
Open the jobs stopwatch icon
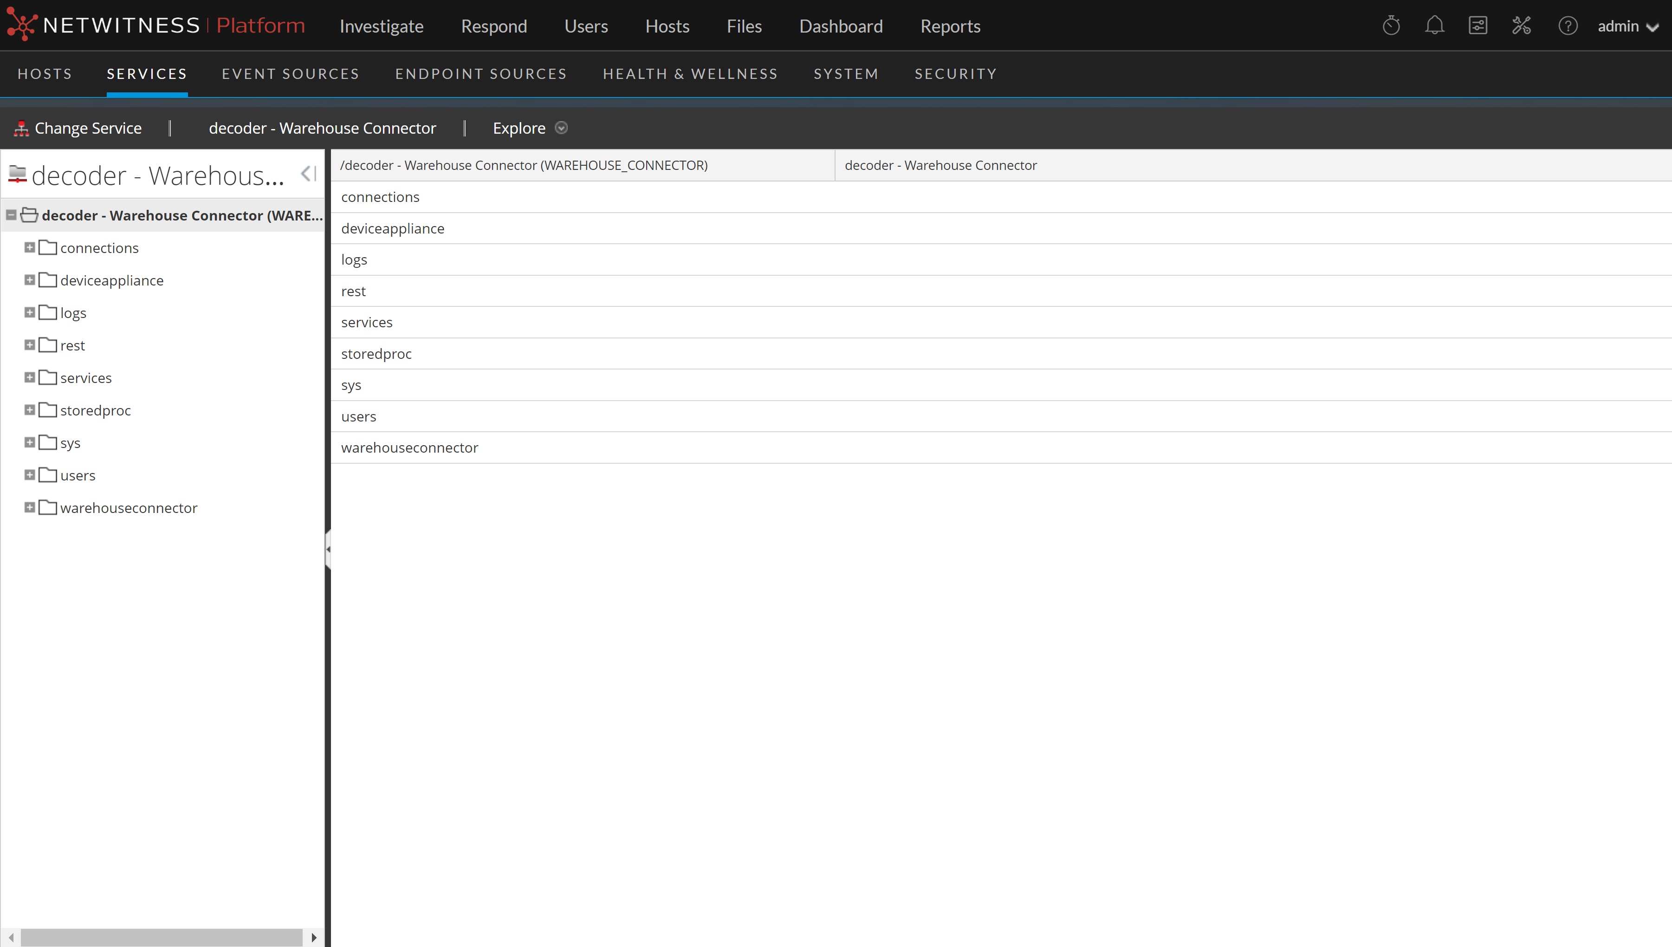pos(1390,26)
